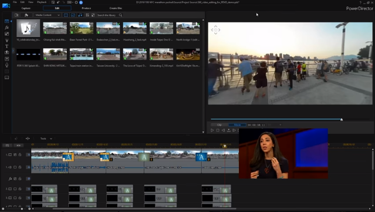
Task: Open the Title Room T icon
Action: click(x=6, y=46)
